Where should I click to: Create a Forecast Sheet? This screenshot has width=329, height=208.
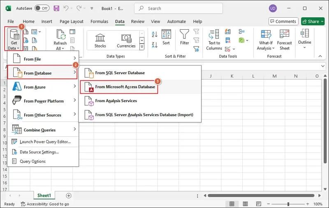(x=285, y=40)
